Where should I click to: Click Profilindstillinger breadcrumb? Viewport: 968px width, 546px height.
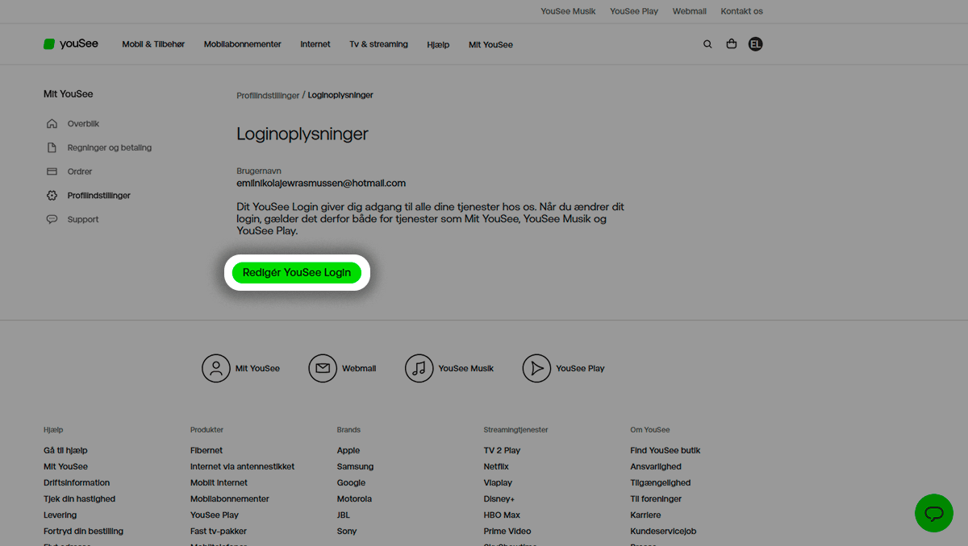point(268,95)
